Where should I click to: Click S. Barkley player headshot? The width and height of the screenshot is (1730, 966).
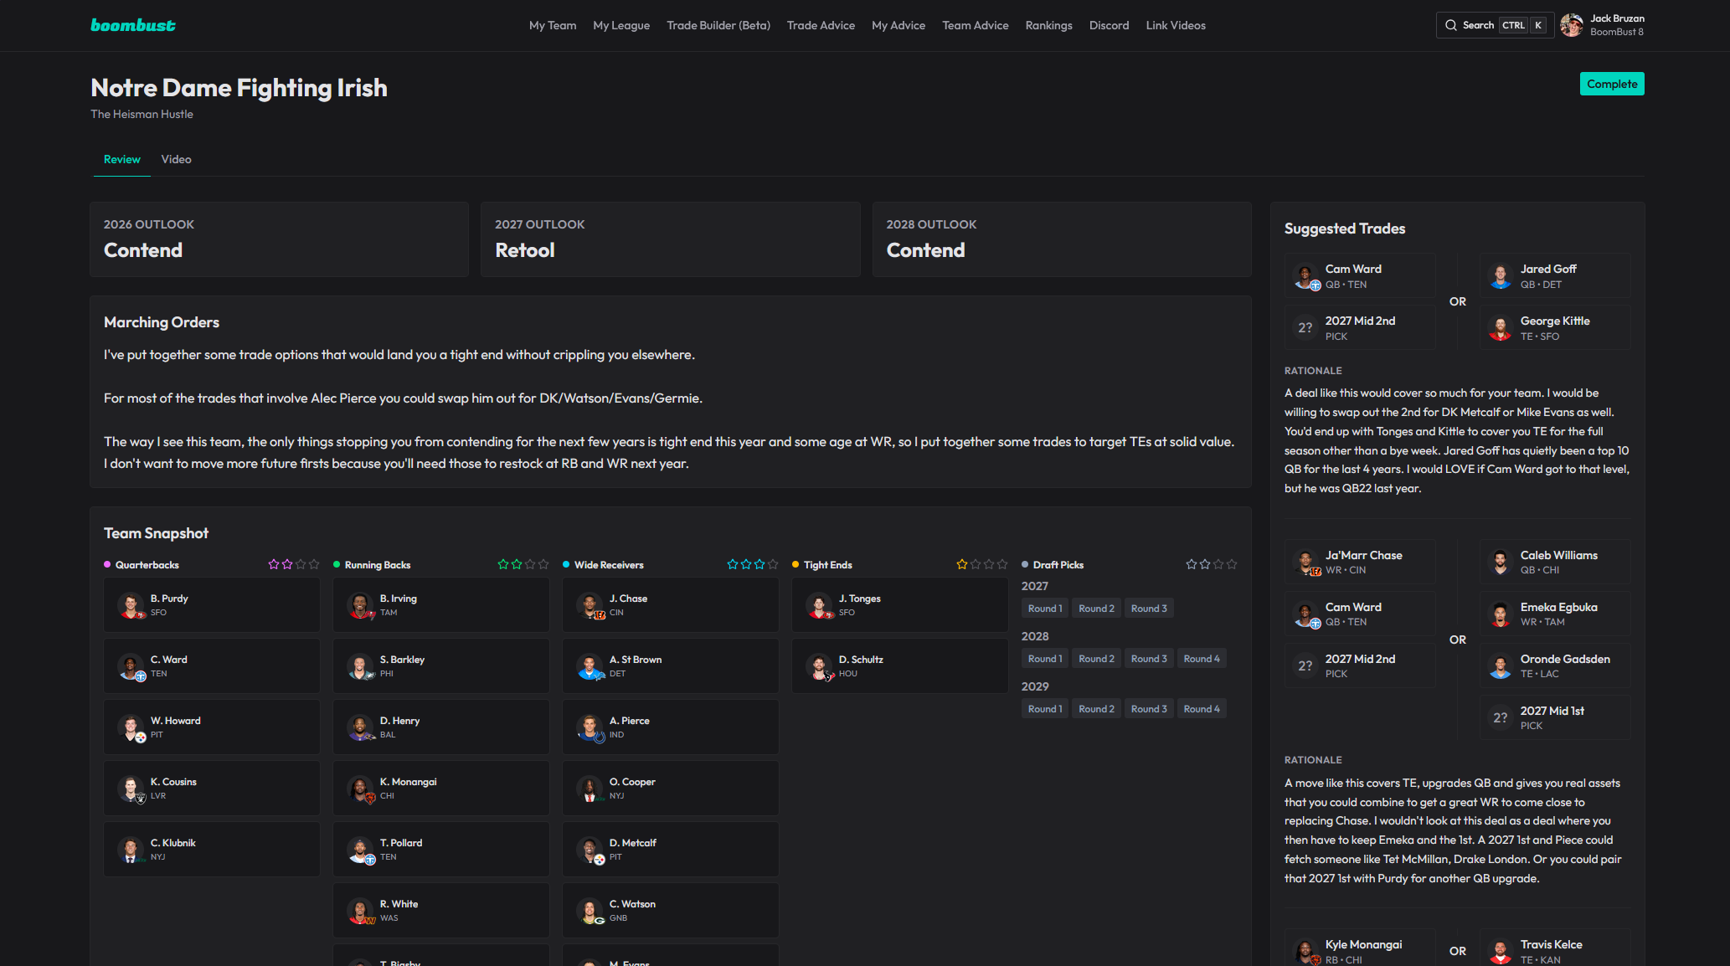[360, 666]
